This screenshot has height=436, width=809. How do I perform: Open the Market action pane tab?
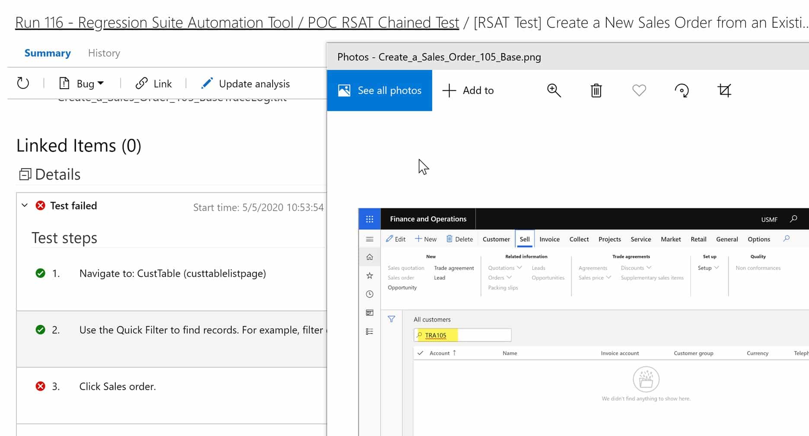pyautogui.click(x=671, y=239)
